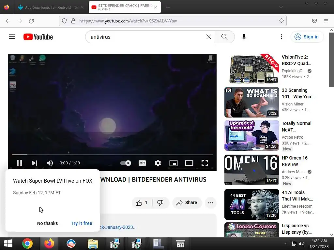View site security padlock info

(73, 21)
